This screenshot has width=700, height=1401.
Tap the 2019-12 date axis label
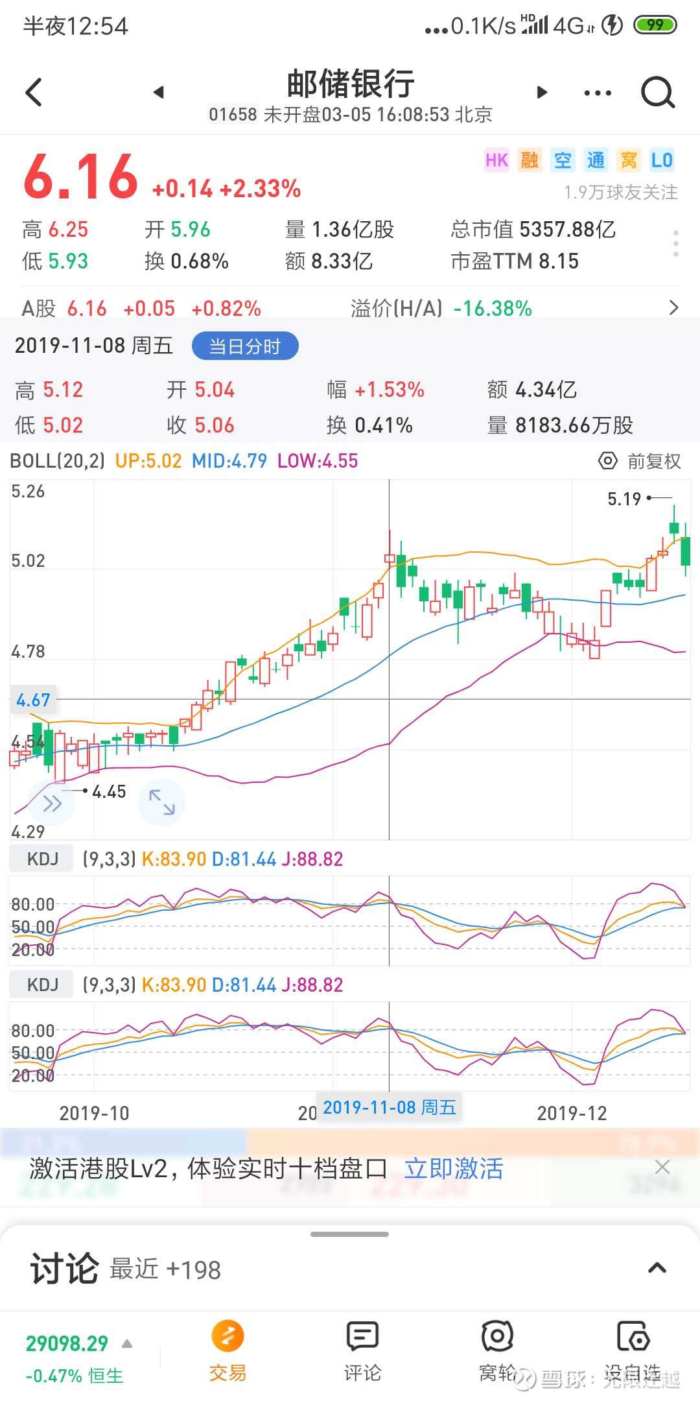(x=572, y=1113)
